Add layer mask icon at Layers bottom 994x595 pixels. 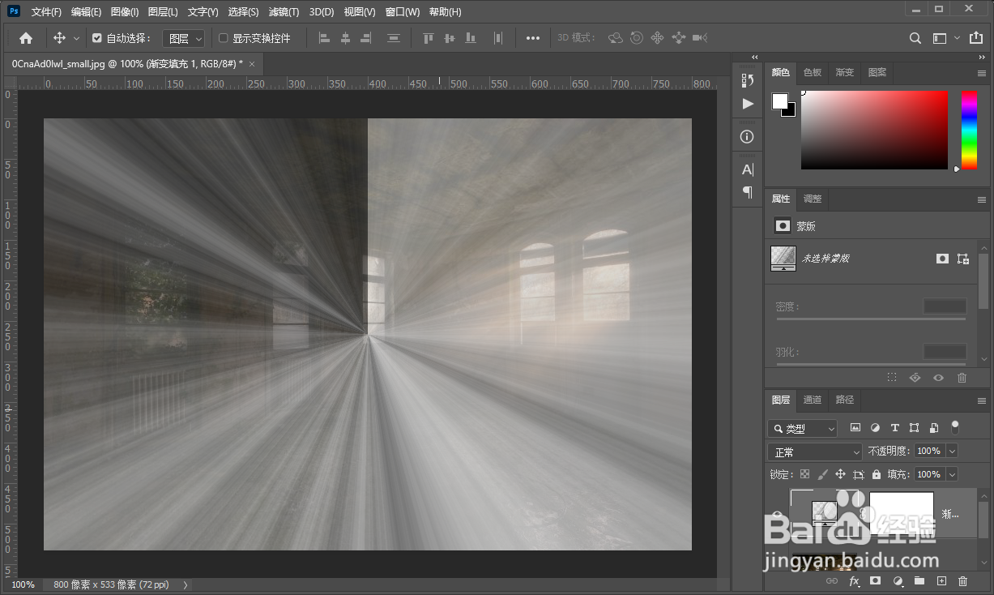(x=876, y=581)
